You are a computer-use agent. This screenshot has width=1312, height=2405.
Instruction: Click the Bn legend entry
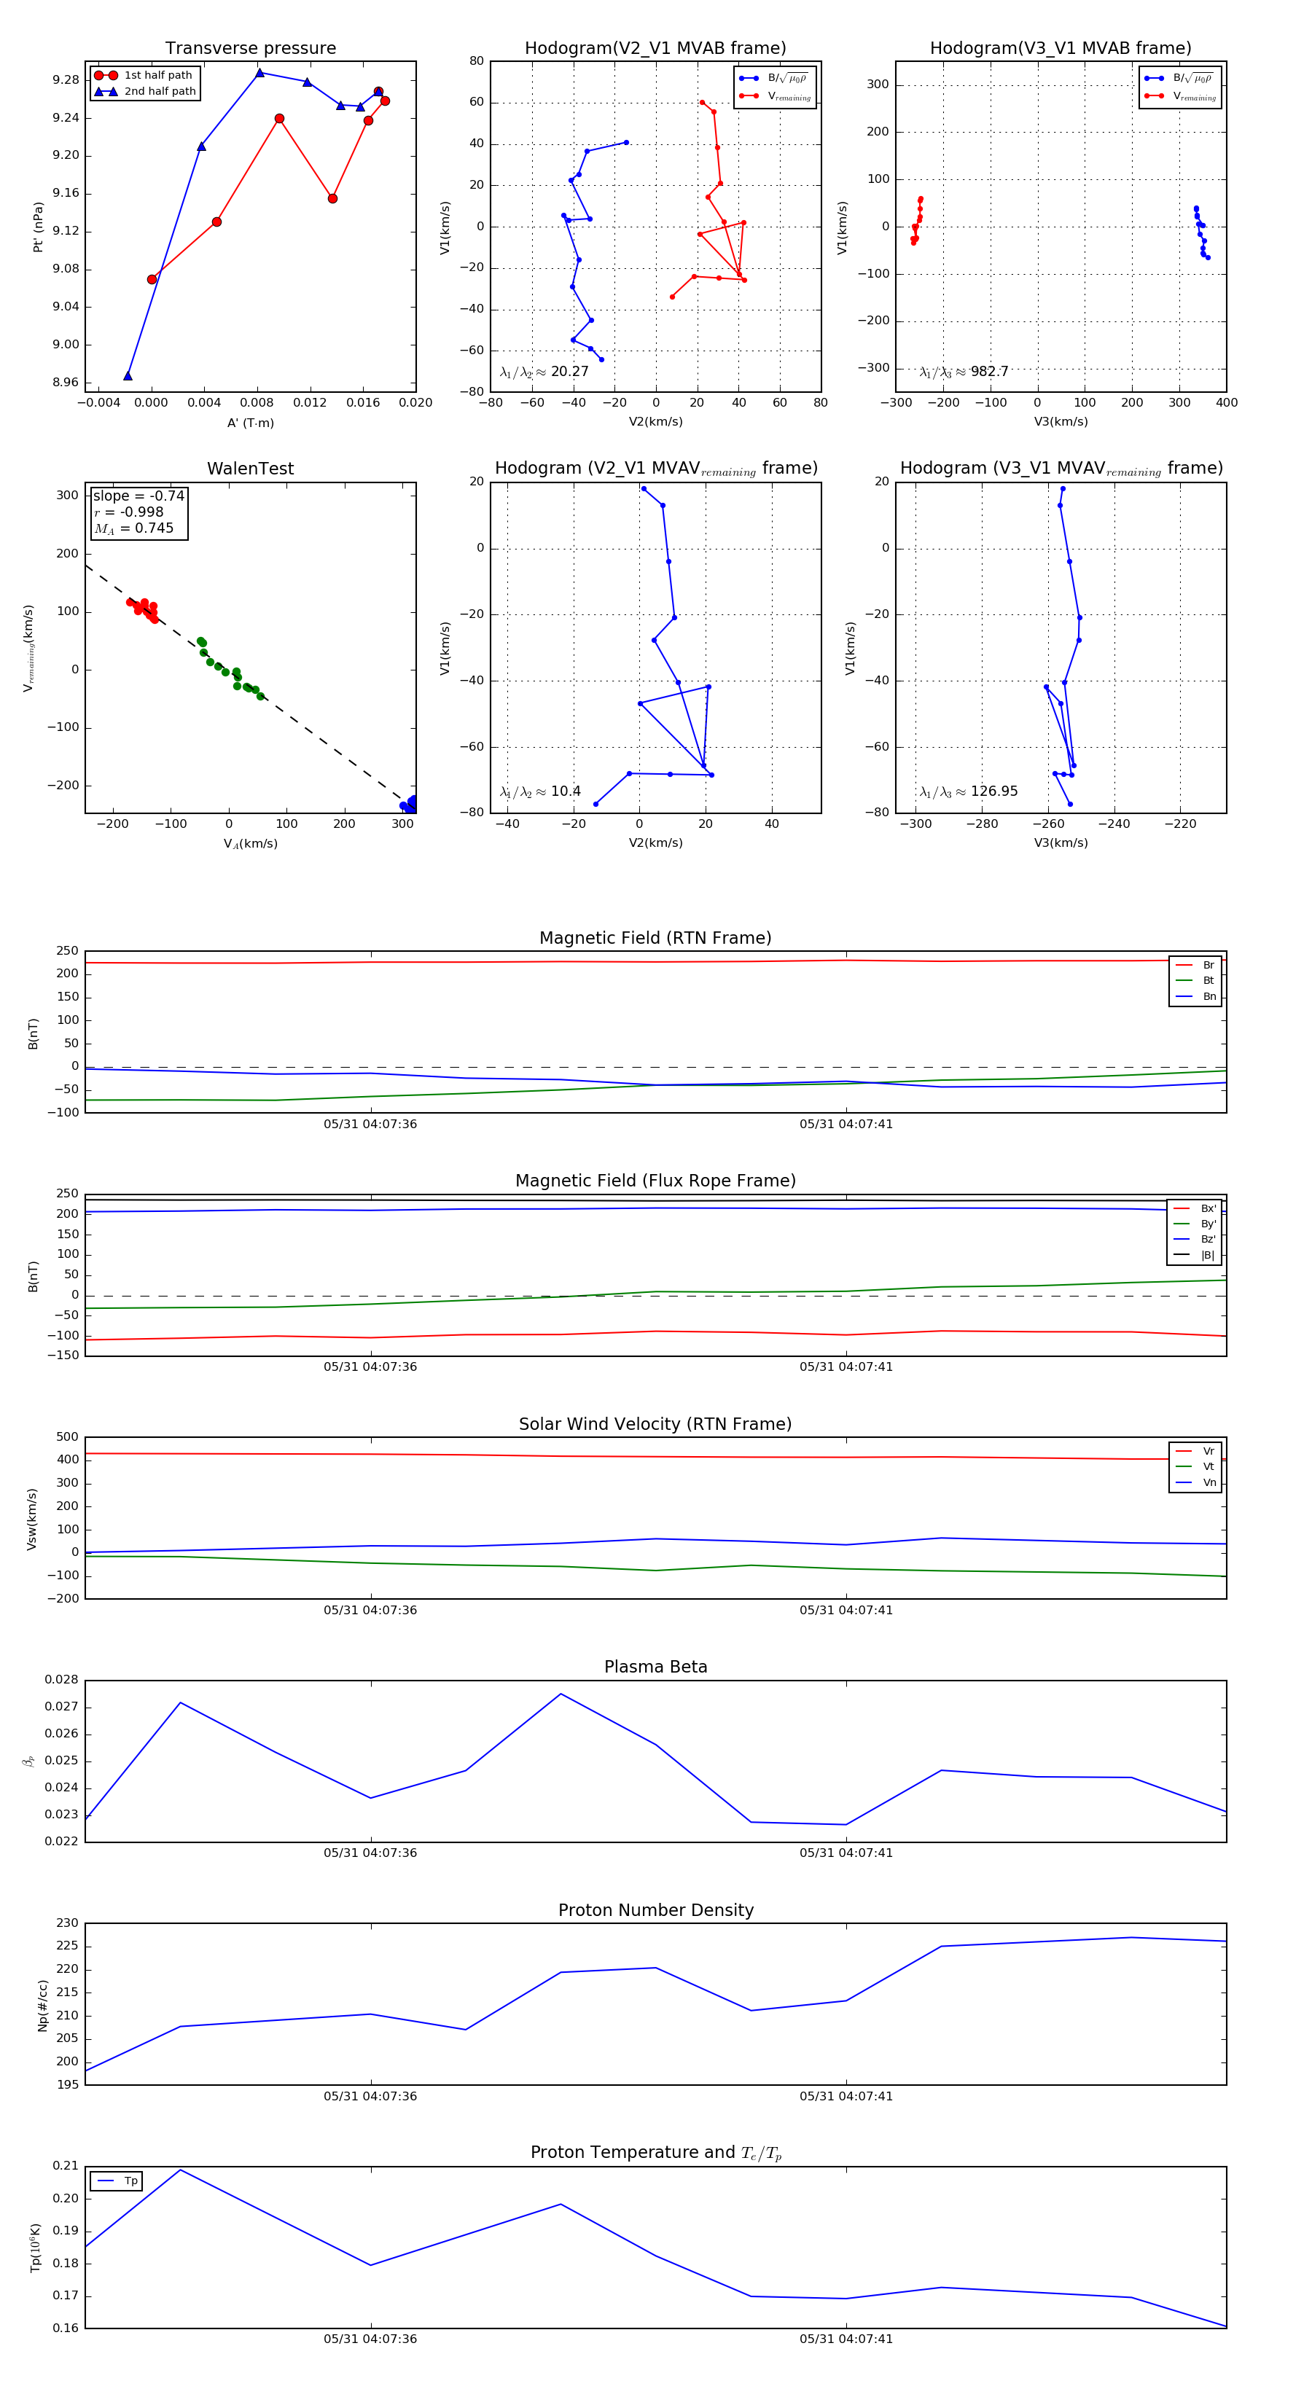click(x=1196, y=996)
